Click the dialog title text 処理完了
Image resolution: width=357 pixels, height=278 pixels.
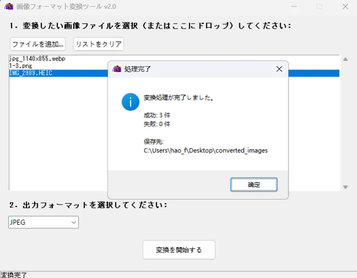pyautogui.click(x=137, y=69)
